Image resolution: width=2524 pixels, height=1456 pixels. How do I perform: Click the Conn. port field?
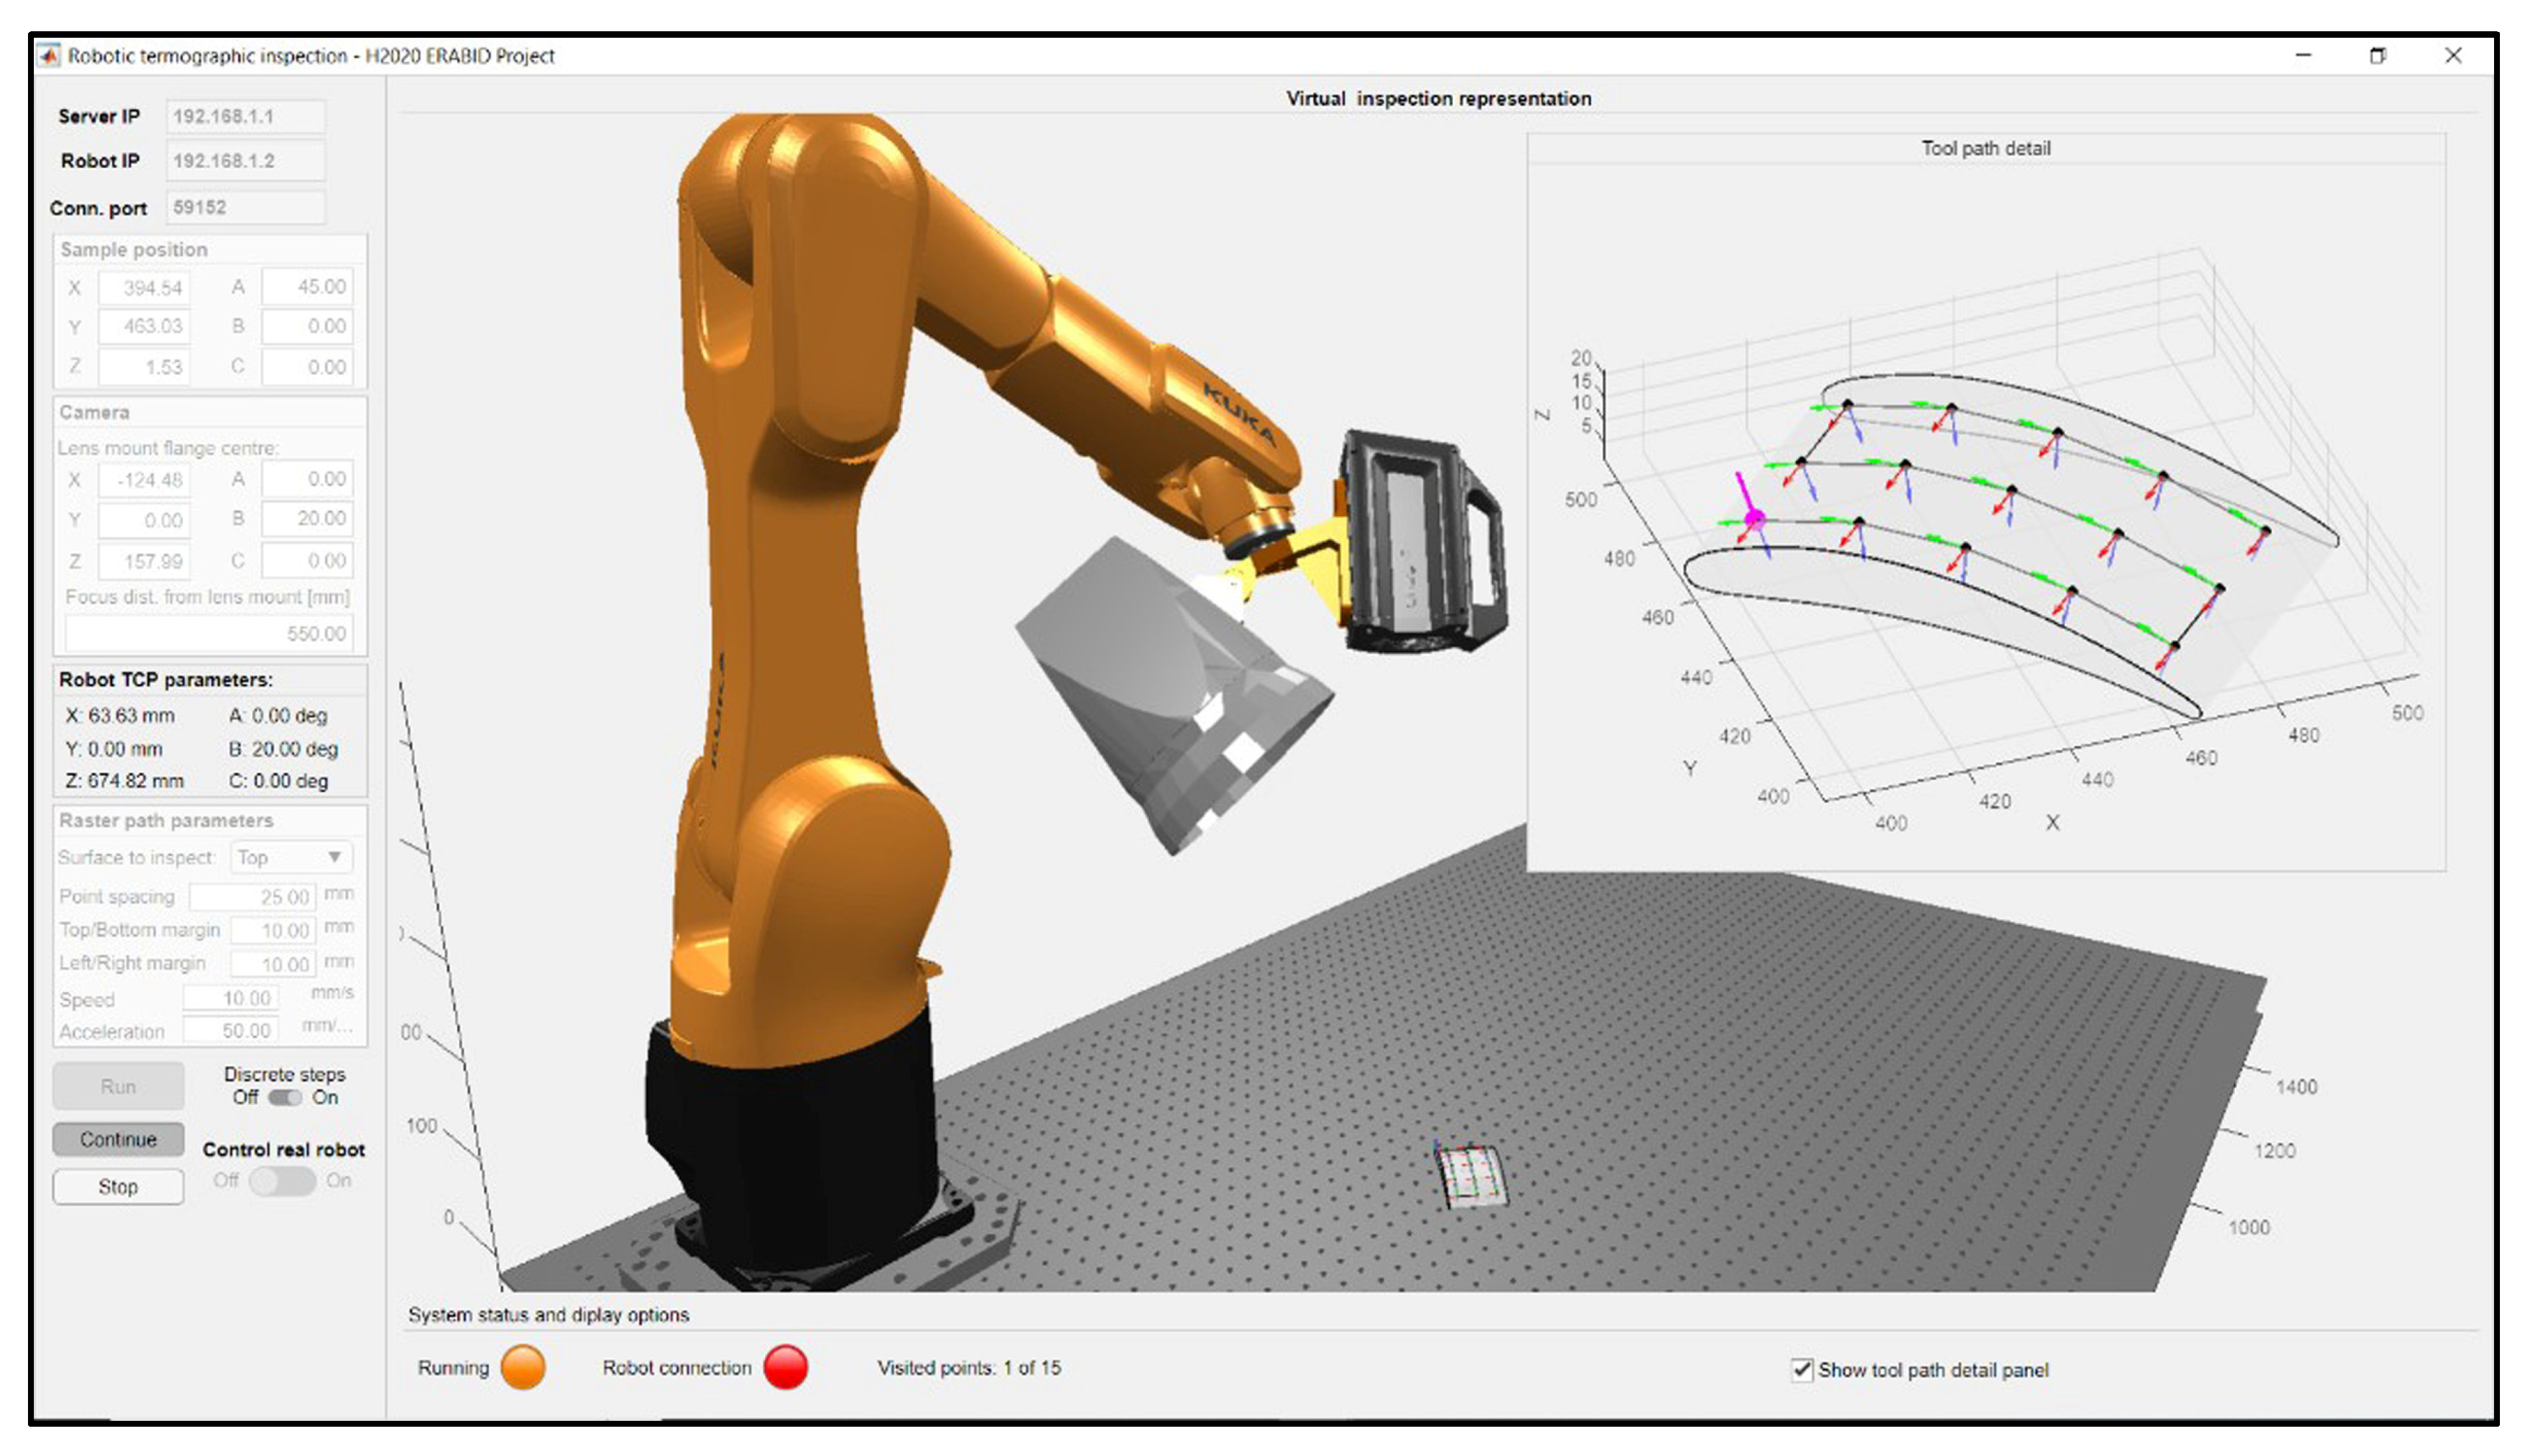coord(245,207)
